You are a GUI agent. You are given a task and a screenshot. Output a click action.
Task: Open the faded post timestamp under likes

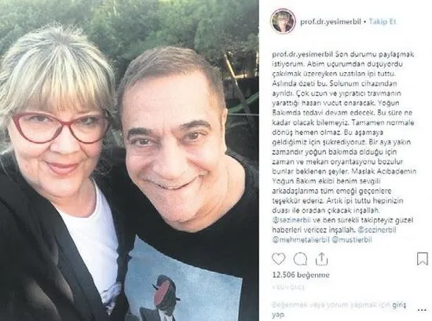tap(288, 287)
